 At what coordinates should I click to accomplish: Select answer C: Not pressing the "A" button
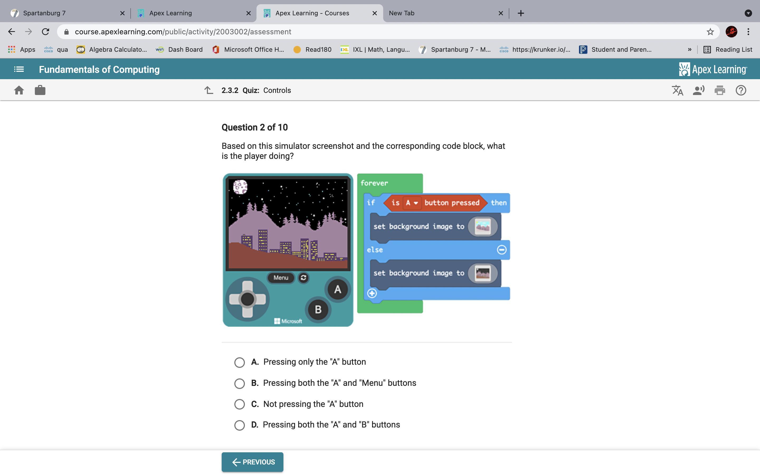point(239,404)
